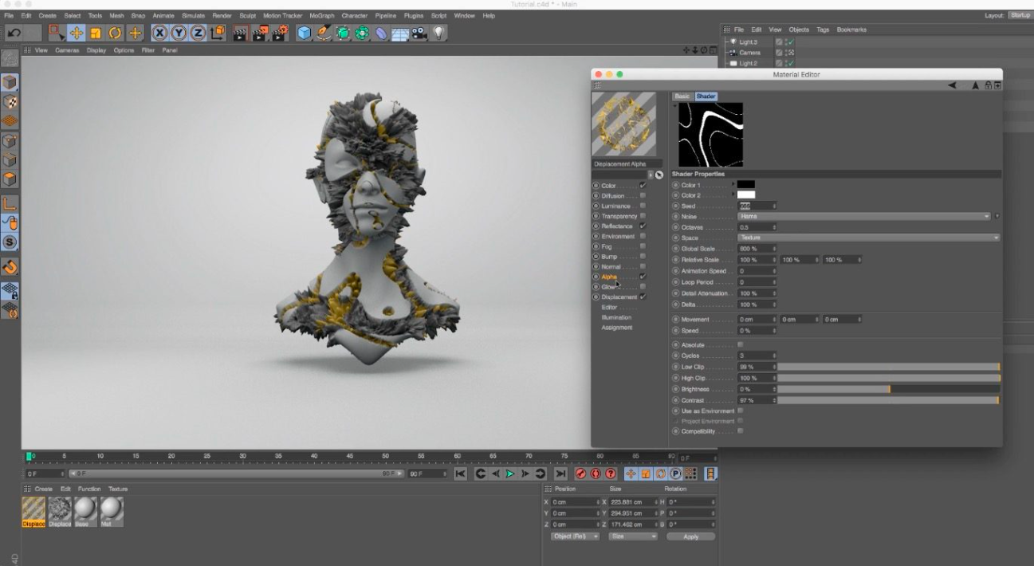
Task: Open Edit Render Settings clapperboard with gear
Action: click(x=280, y=33)
